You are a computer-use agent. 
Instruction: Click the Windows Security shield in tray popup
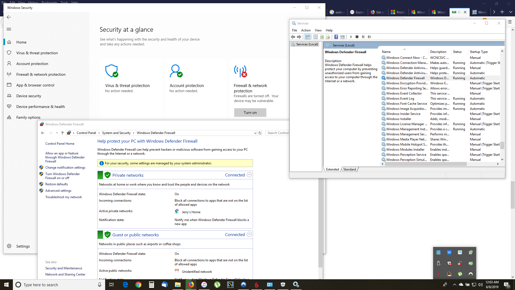(x=449, y=263)
